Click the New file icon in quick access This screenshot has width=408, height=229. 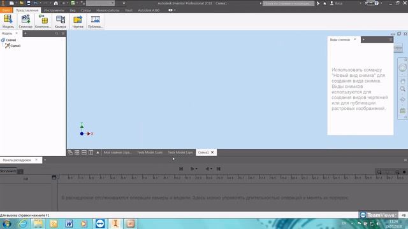11,3
